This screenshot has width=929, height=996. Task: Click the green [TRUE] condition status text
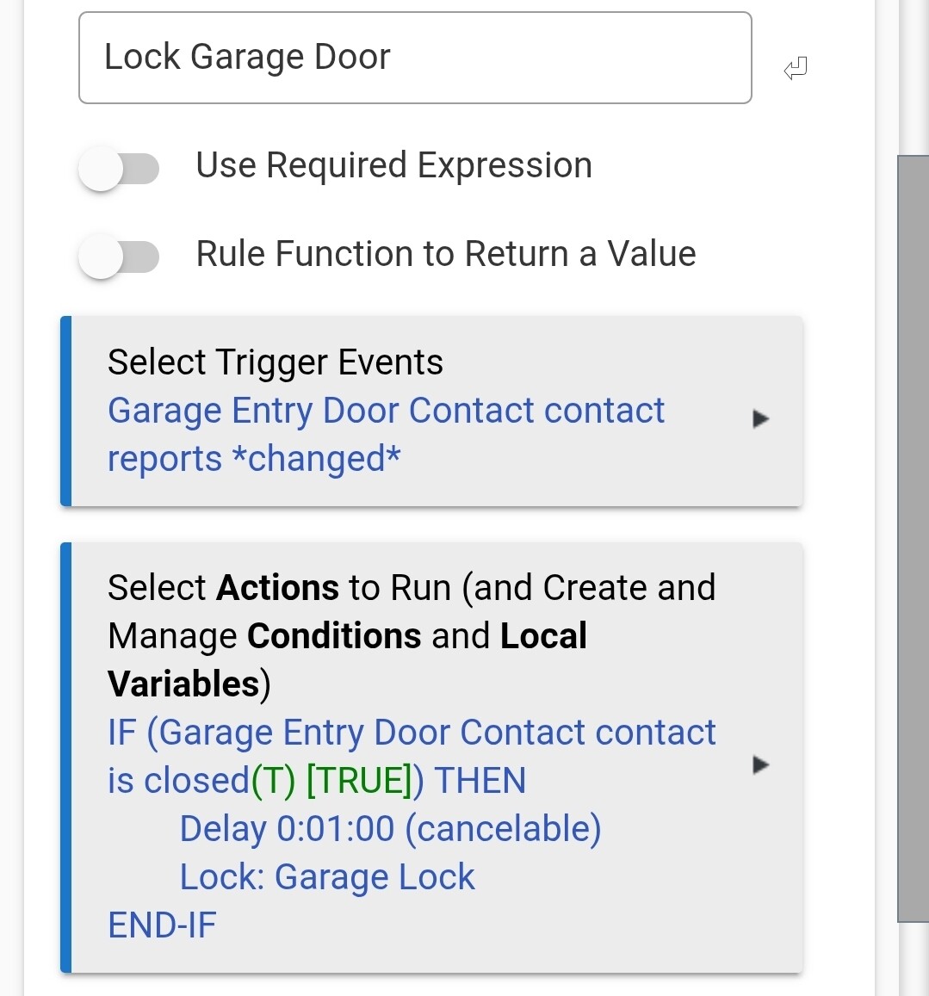[359, 781]
